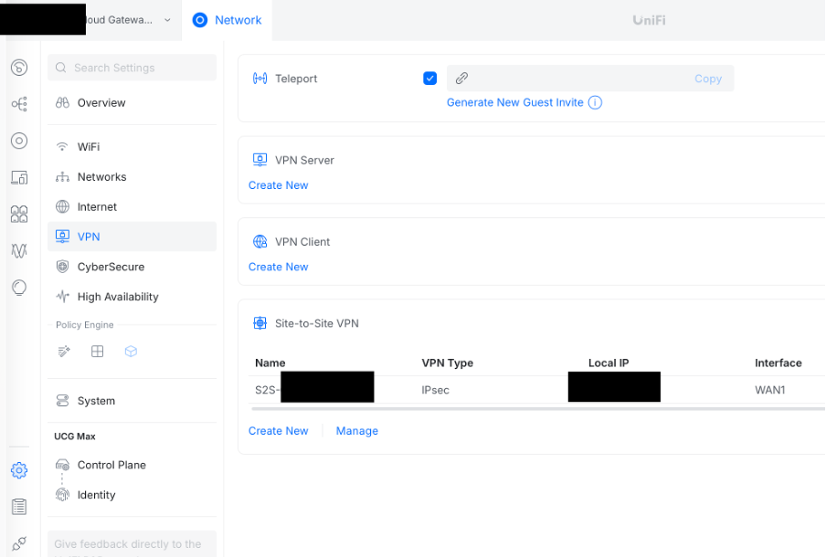826x557 pixels.
Task: Uncheck the Teleport checkbox
Action: (429, 79)
